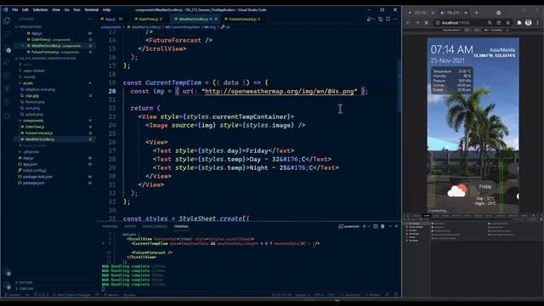Go back in the browser window
The image size is (544, 306).
point(408,23)
